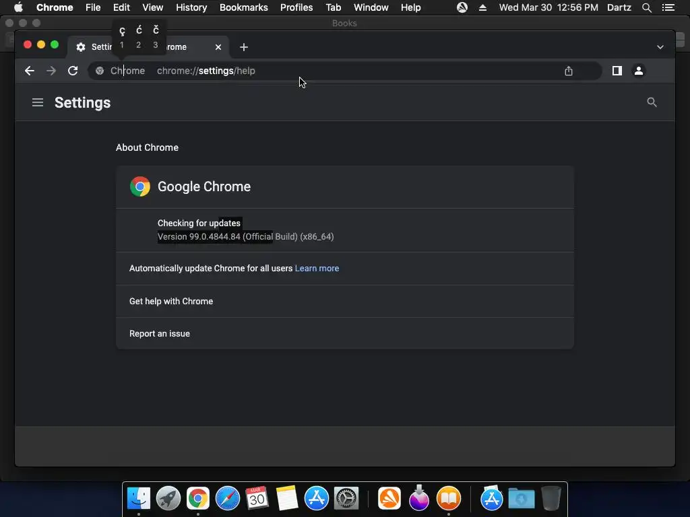Click the Dartz user name in menu bar
This screenshot has height=517, width=690.
point(619,7)
